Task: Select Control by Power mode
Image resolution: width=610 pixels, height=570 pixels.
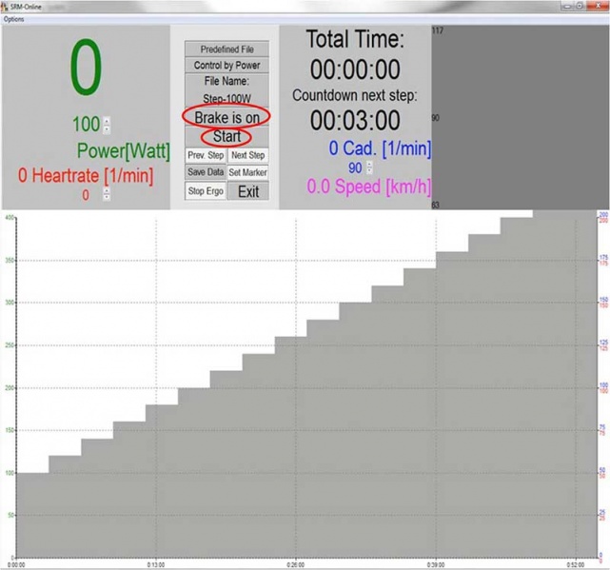Action: click(x=226, y=65)
